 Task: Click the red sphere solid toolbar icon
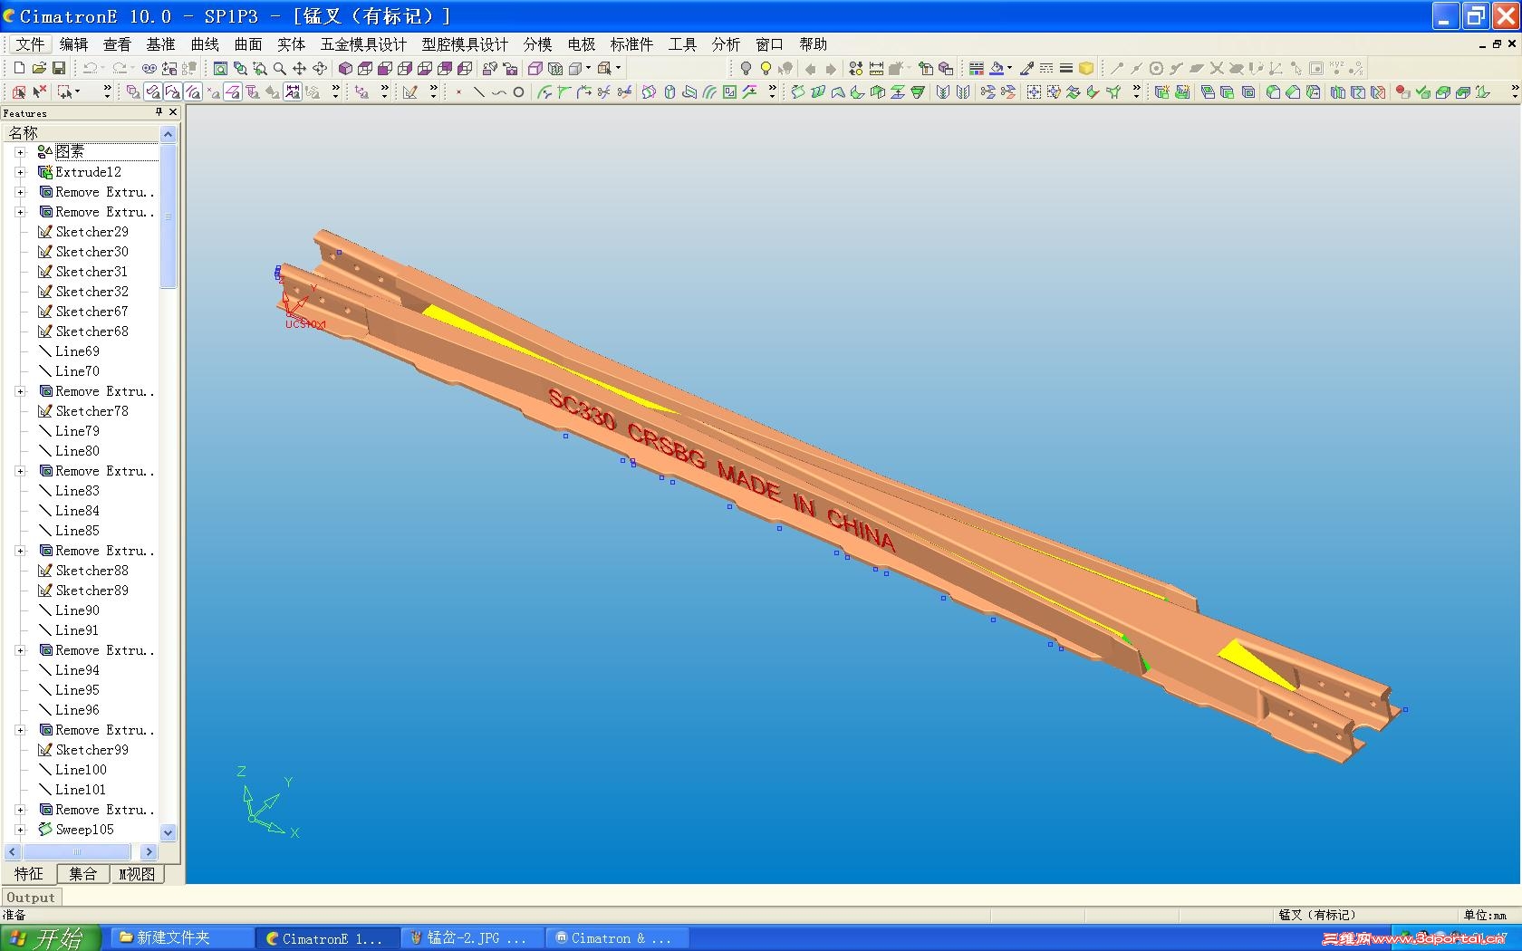tap(1402, 91)
